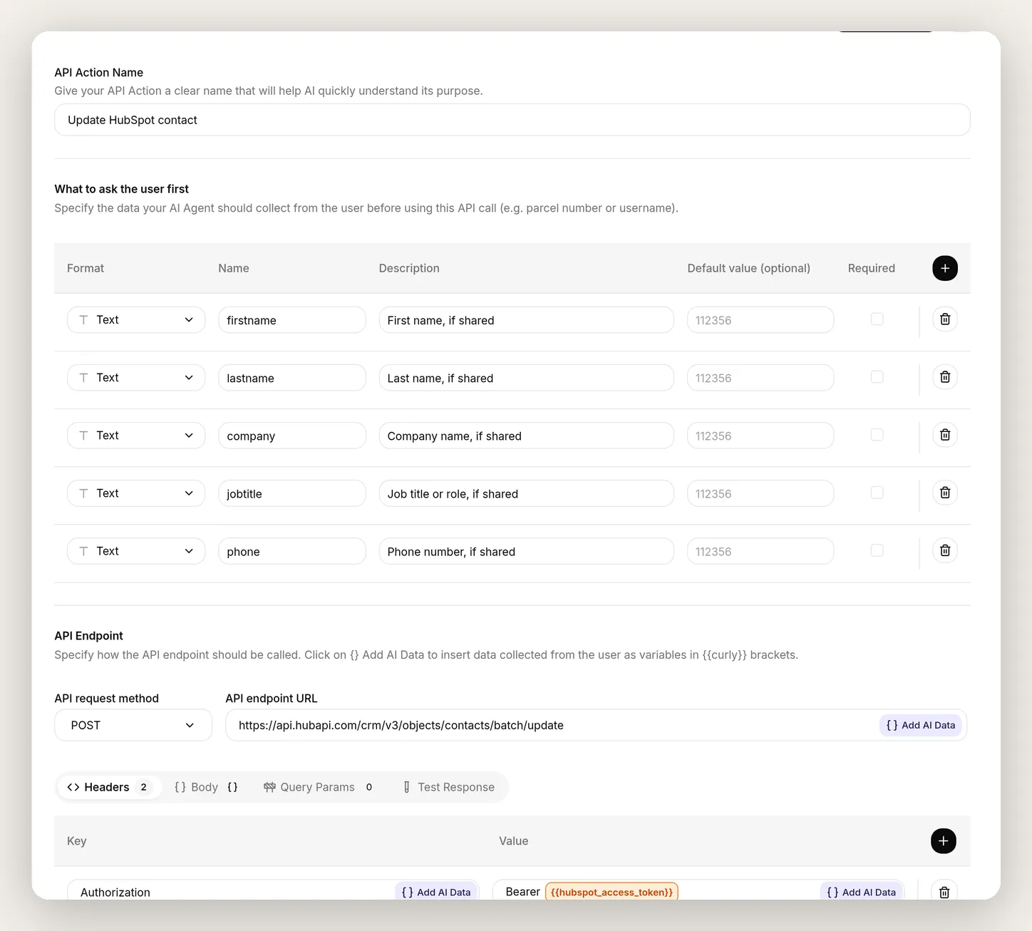Open format dropdown for jobtitle
This screenshot has width=1032, height=931.
coord(136,493)
